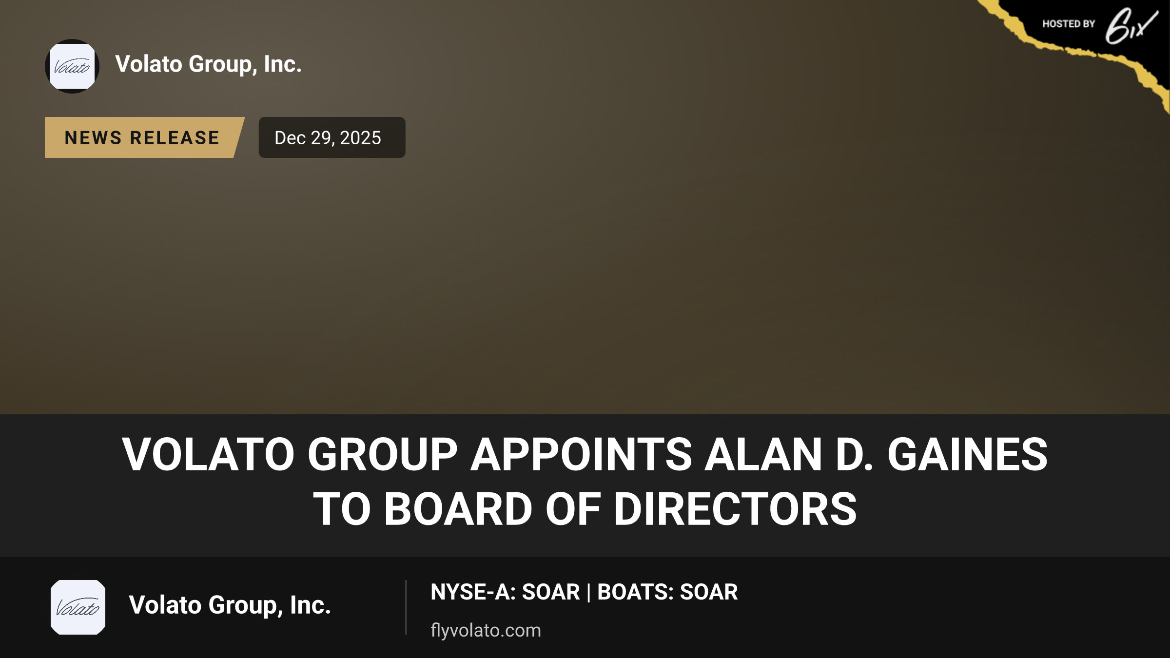The image size is (1170, 658).
Task: Open Volato Group, Inc. name in footer
Action: click(x=230, y=605)
